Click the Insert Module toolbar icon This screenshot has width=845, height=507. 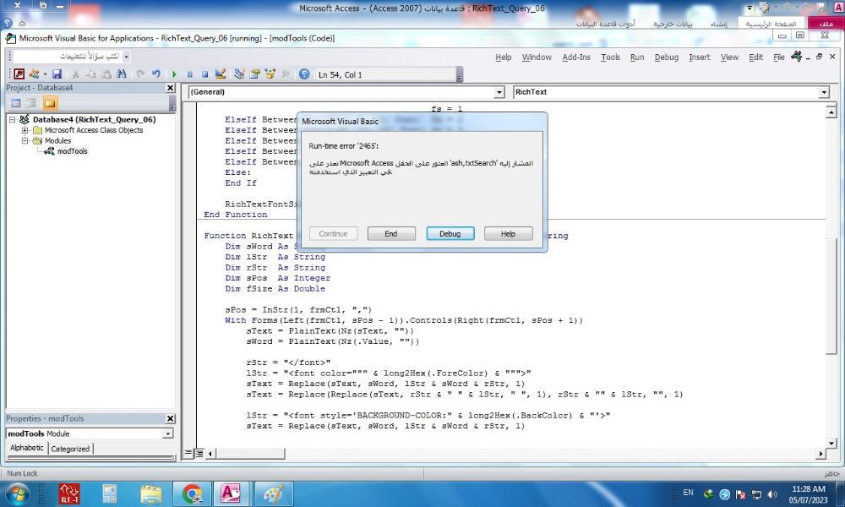[x=34, y=74]
